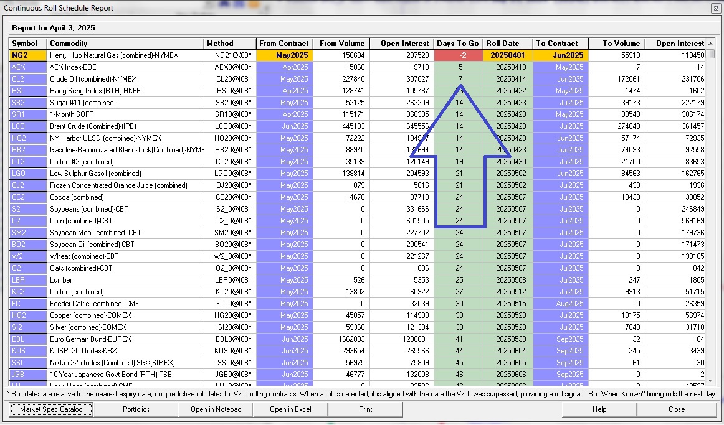Select the CL2 Crude Oil symbol cell
Viewport: 724px width, 425px height.
click(x=28, y=79)
